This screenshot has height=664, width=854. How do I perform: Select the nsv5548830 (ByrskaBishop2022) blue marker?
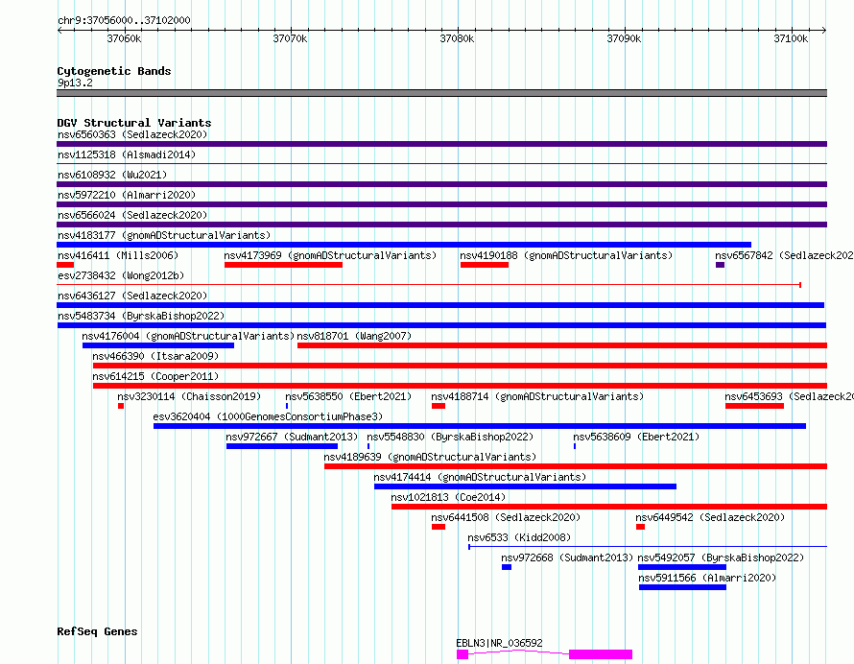tap(368, 446)
